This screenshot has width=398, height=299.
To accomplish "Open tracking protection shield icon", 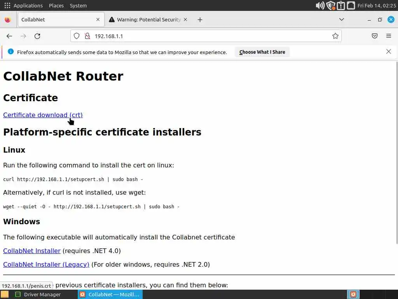I will coord(77,36).
